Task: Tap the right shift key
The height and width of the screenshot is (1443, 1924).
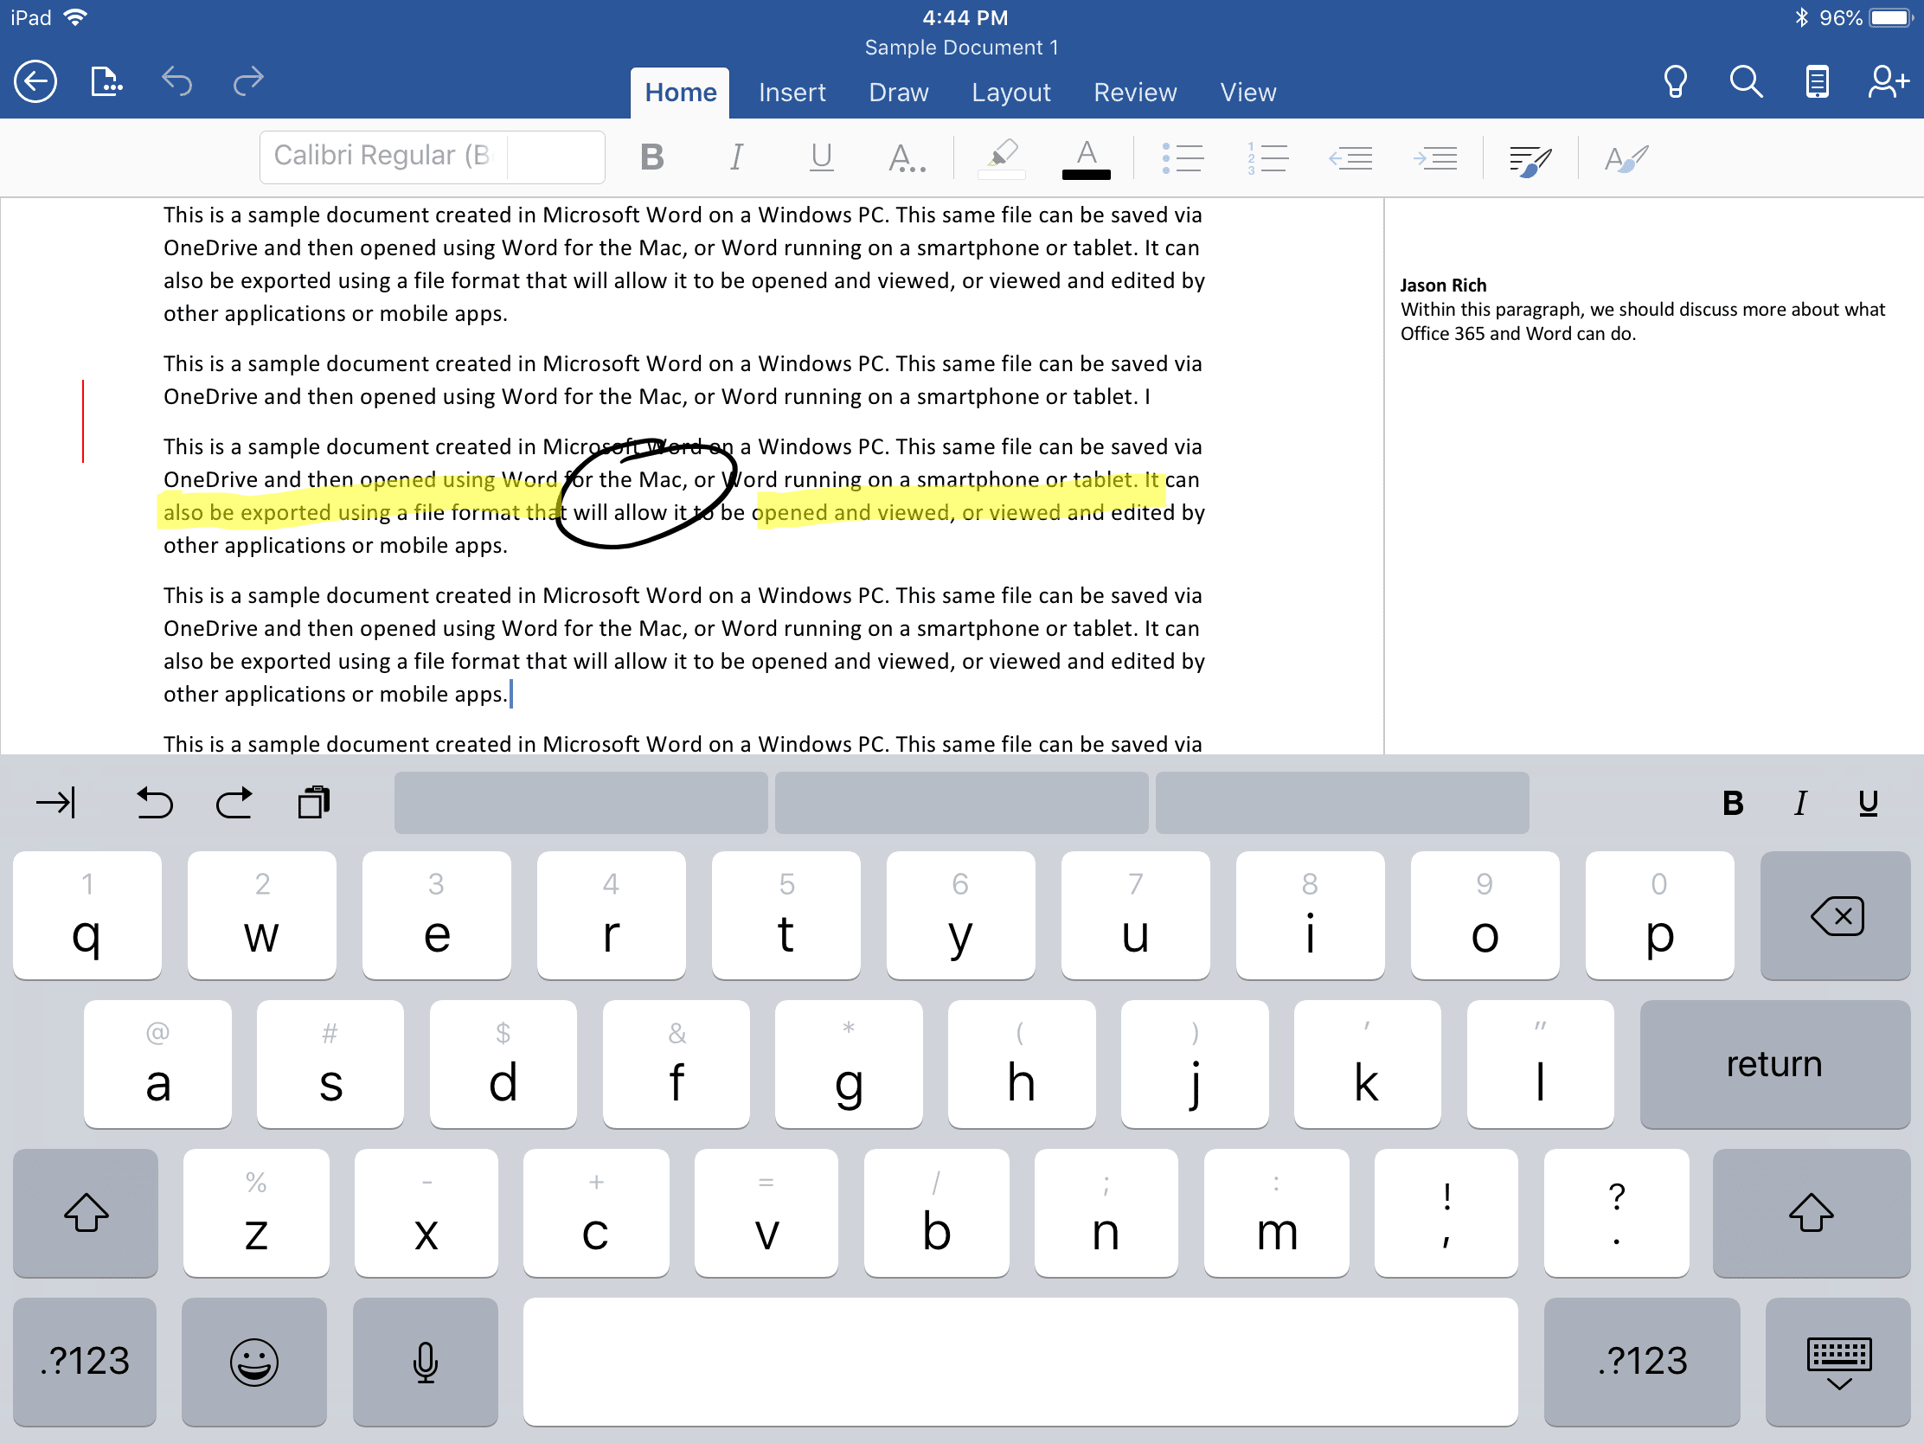Action: [x=1812, y=1213]
